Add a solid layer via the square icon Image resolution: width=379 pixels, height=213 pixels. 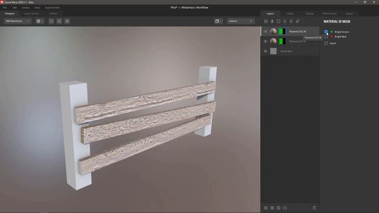pos(278,21)
